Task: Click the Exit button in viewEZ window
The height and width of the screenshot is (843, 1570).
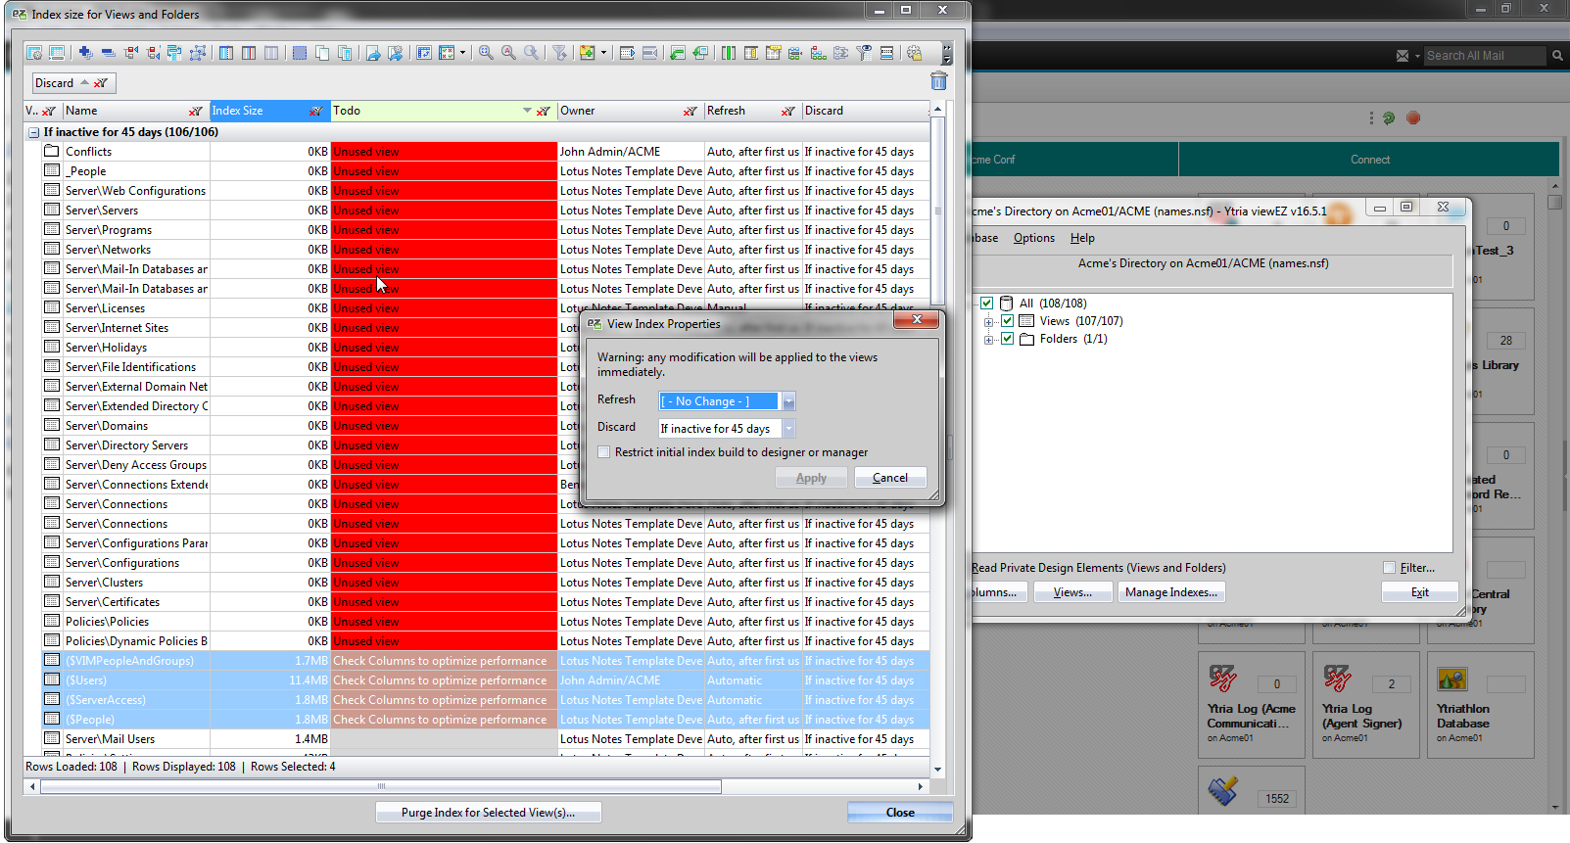Action: 1420,592
